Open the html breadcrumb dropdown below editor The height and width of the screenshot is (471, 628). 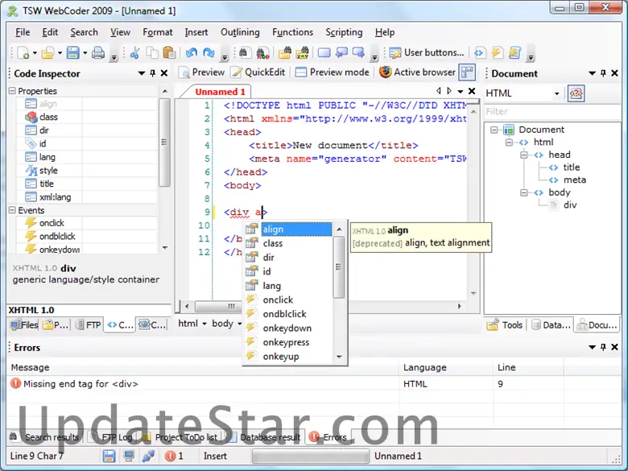[205, 324]
